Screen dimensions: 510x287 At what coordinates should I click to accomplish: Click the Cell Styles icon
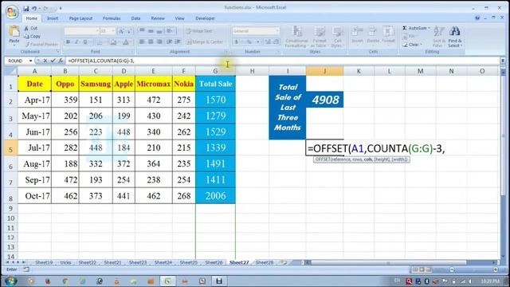coord(337,32)
